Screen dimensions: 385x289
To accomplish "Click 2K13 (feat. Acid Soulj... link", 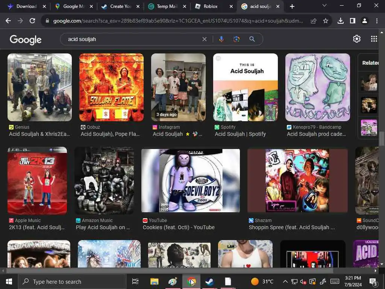I will [37, 228].
